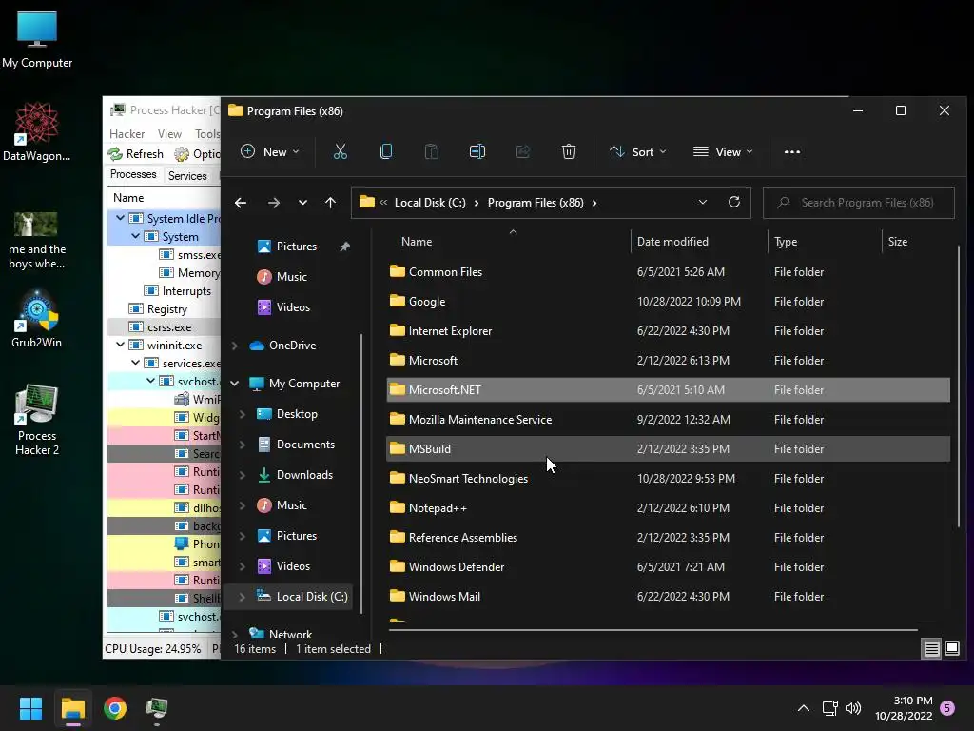Open the Windows Start menu
Viewport: 974px width, 731px height.
(30, 708)
